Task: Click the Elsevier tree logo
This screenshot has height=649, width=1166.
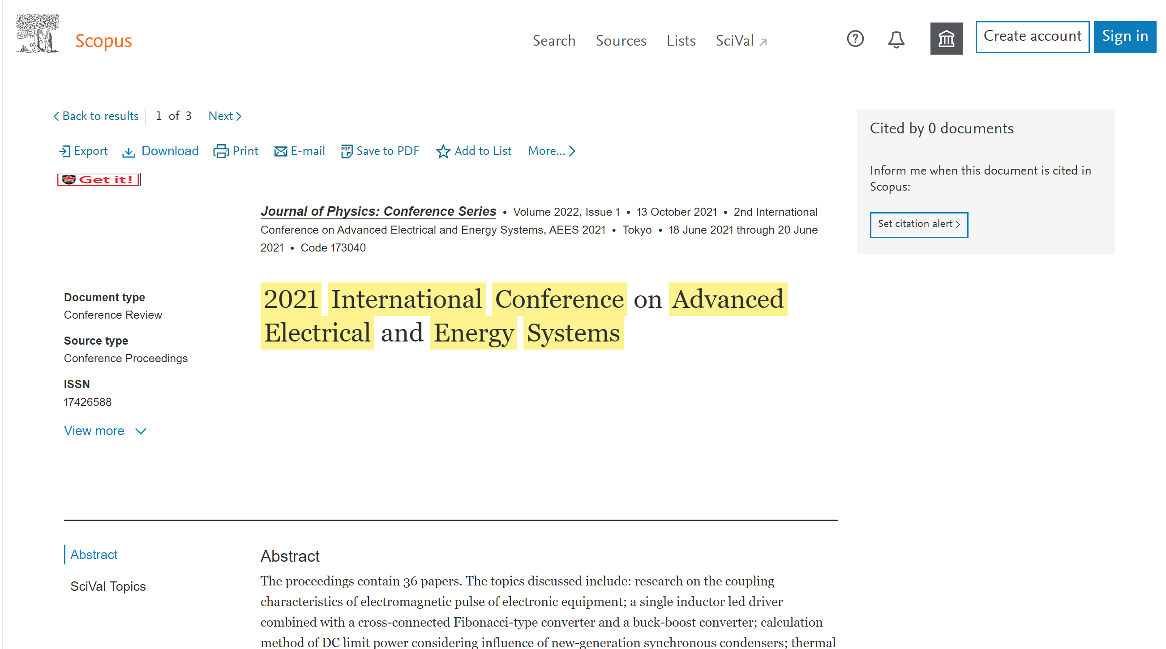Action: pos(37,34)
